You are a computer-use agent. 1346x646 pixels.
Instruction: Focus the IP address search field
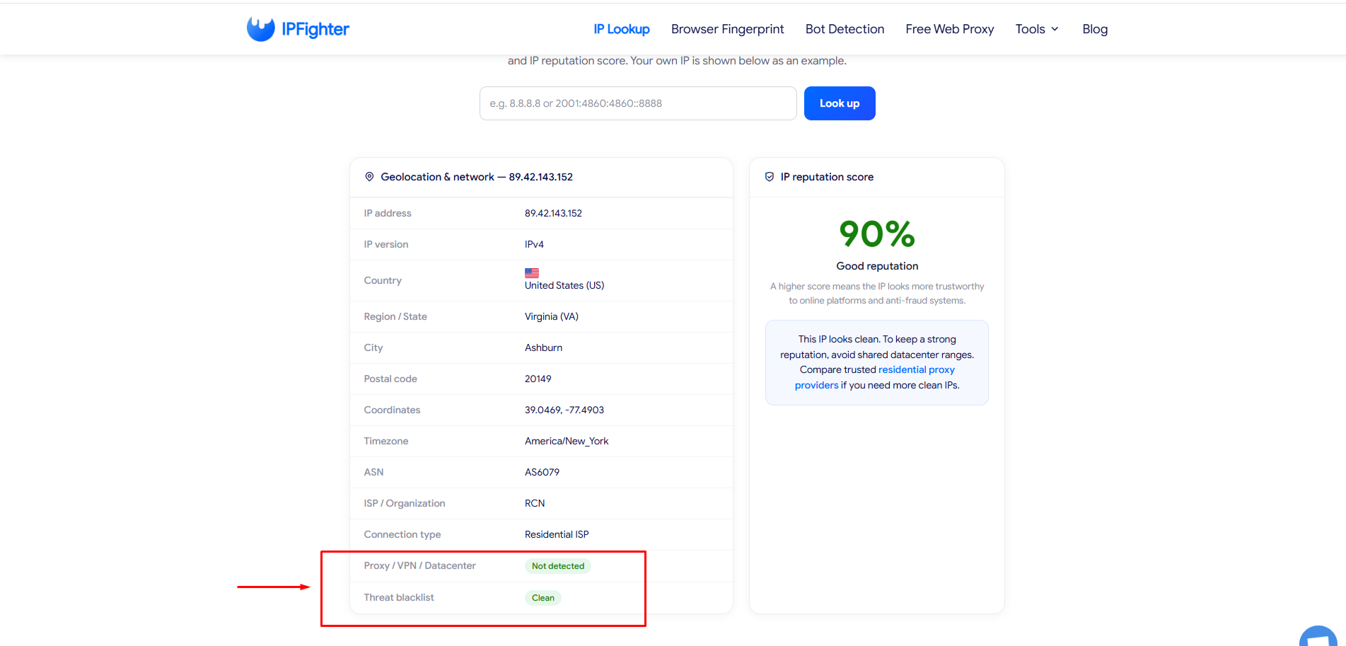(638, 103)
